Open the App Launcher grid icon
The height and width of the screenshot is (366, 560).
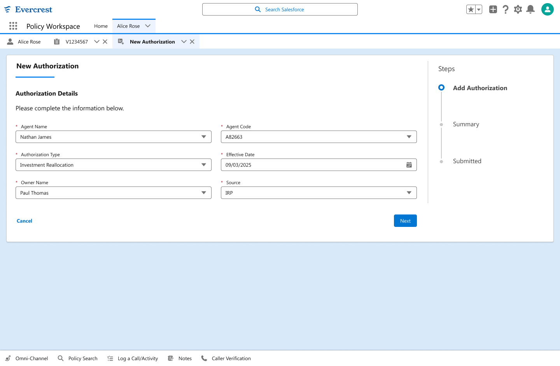coord(13,26)
